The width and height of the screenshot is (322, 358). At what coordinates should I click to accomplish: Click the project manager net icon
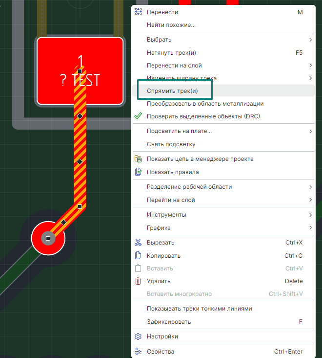tap(138, 159)
